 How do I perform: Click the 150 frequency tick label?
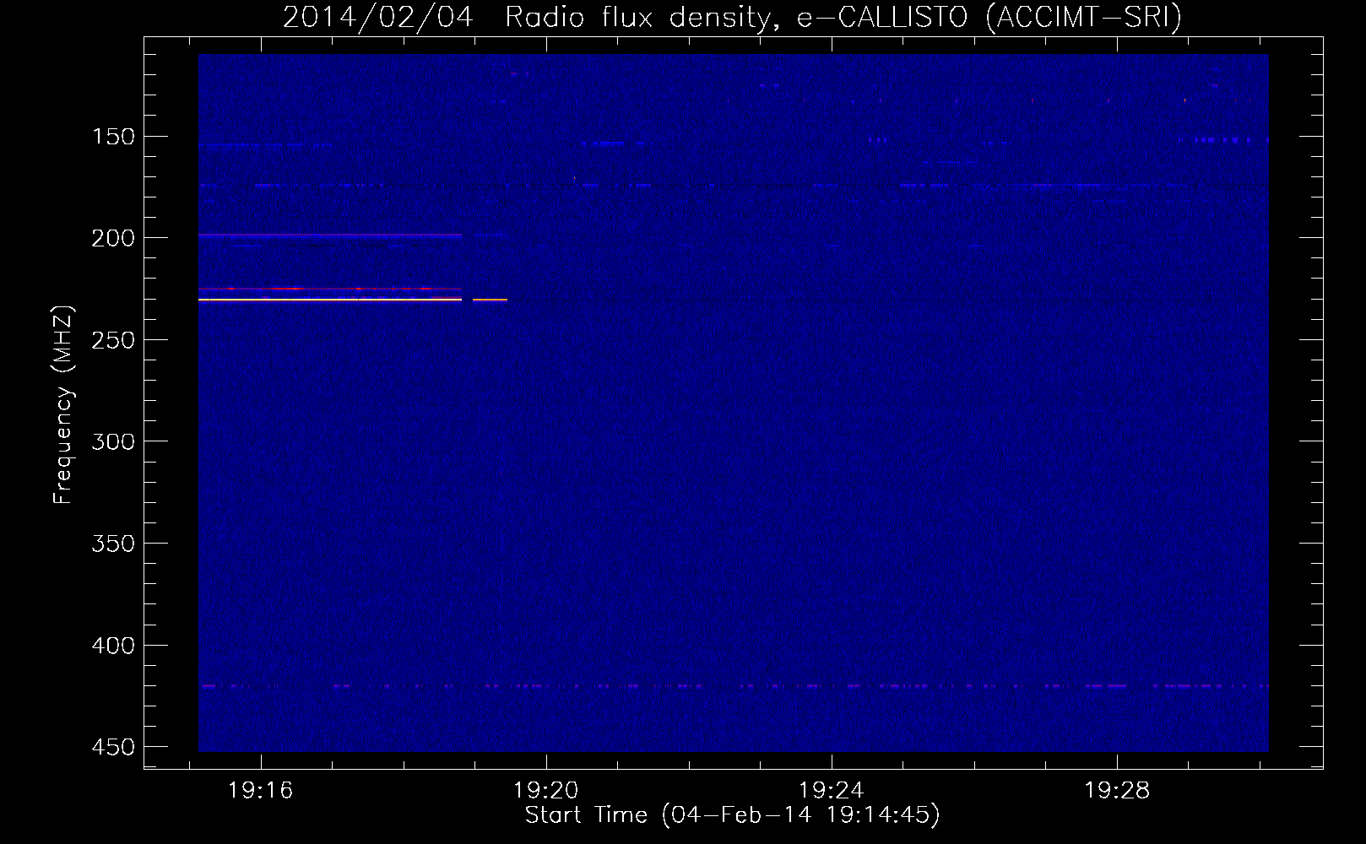(x=113, y=137)
